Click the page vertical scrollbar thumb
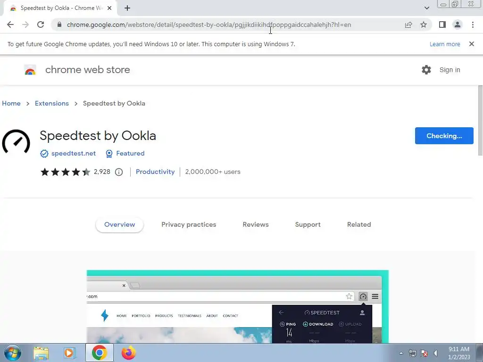Screen dimensions: 483x362 click(x=480, y=120)
